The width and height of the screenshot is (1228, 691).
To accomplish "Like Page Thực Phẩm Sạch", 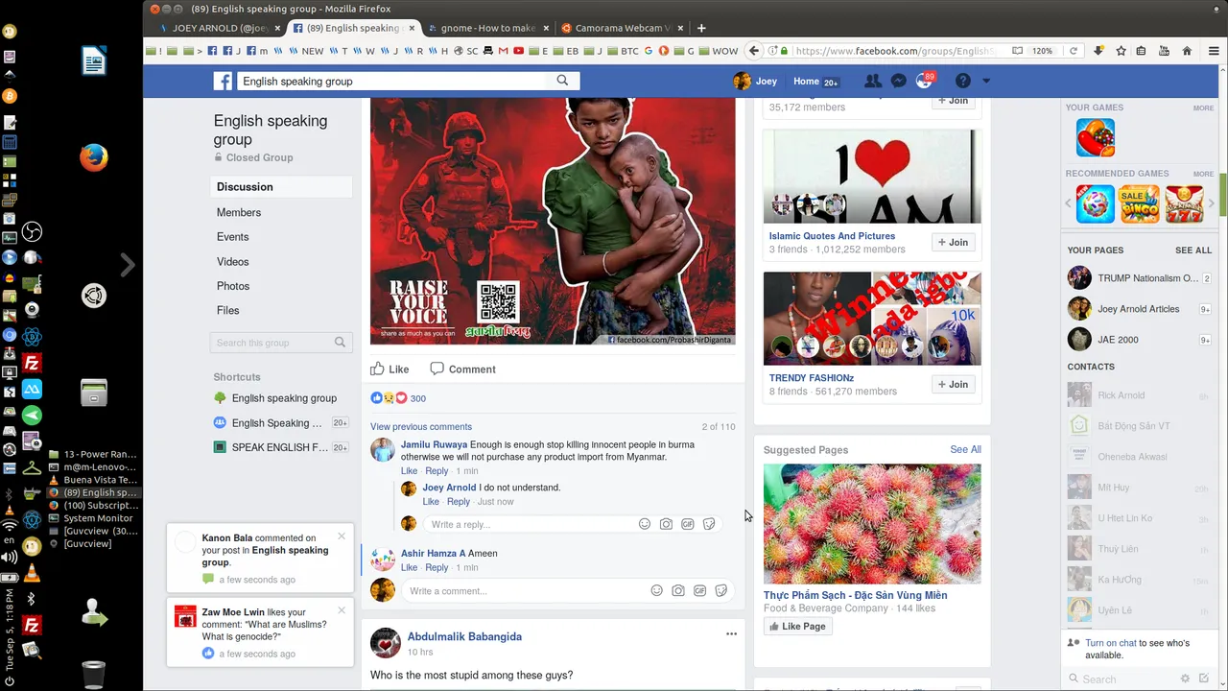I will click(x=796, y=626).
